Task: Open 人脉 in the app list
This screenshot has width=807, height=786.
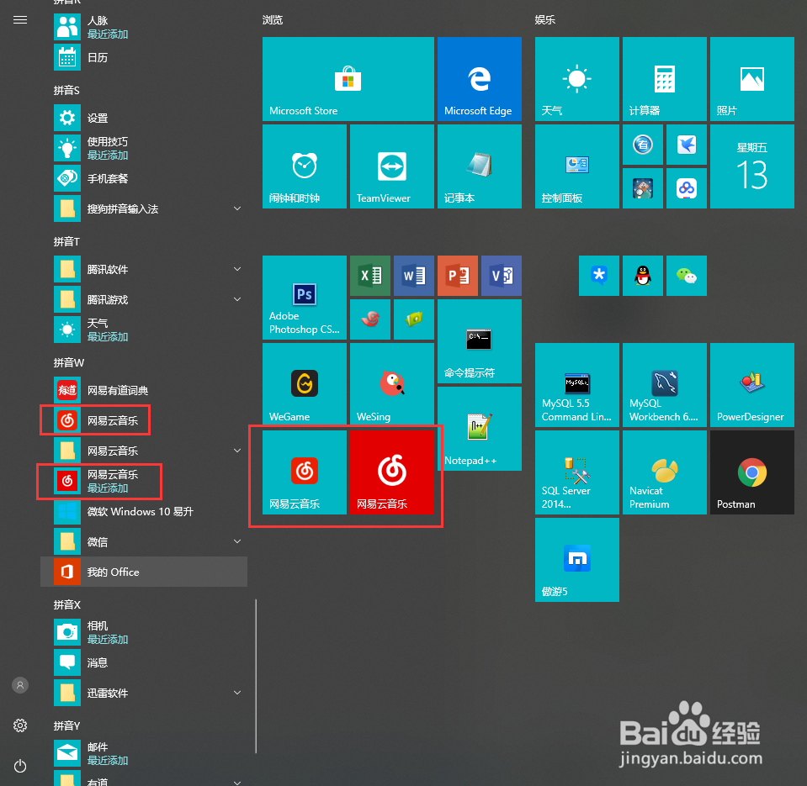Action: click(144, 27)
